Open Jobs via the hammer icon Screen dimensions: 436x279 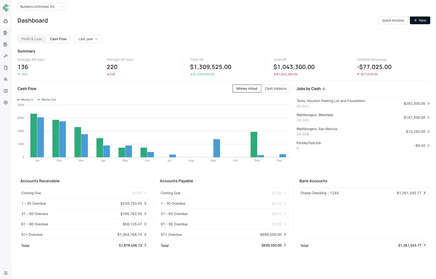6,56
